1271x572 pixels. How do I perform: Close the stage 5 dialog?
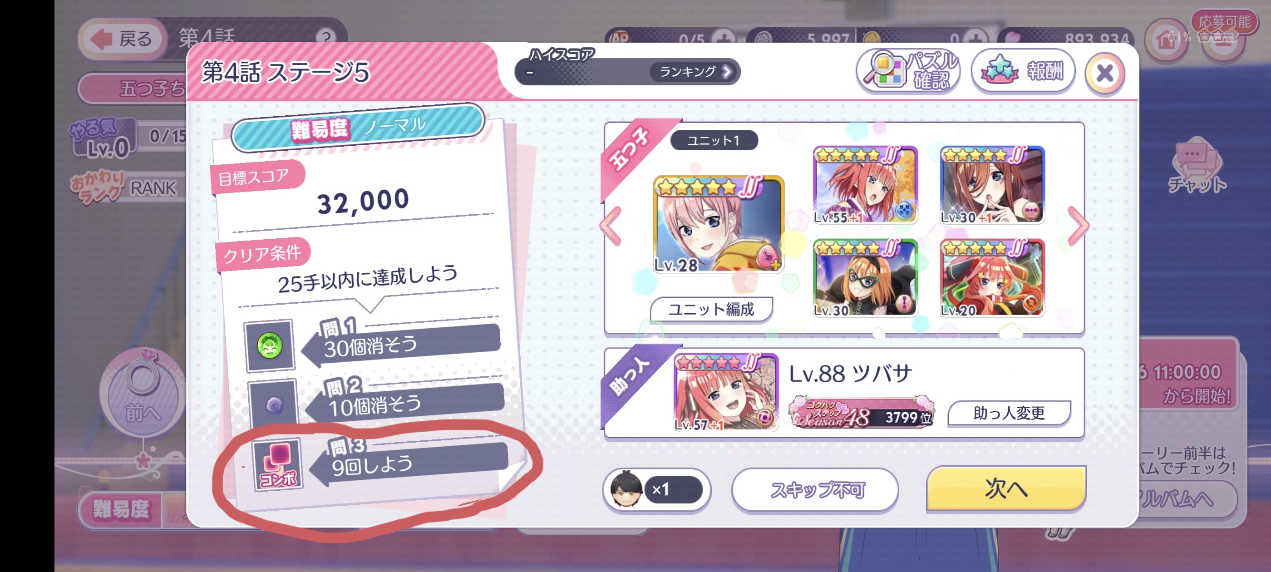(1105, 74)
